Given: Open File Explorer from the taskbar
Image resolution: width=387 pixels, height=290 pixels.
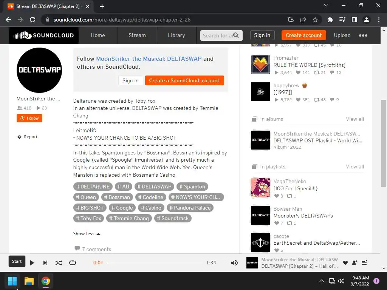Looking at the screenshot, I should [29, 281].
